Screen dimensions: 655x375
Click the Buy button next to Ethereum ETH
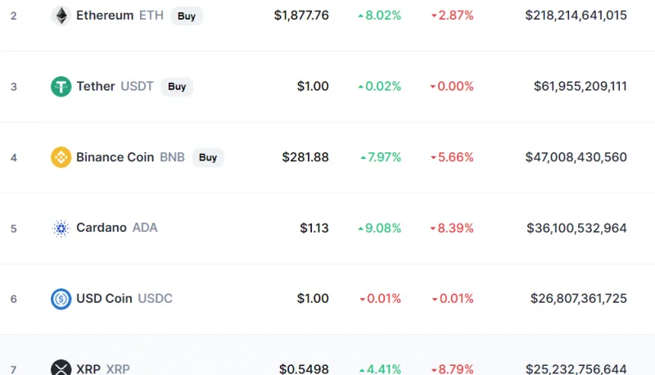(187, 16)
